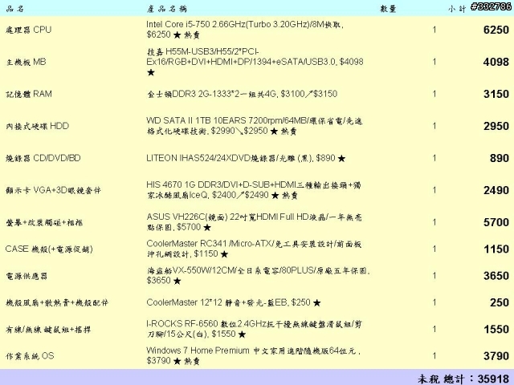Click the fan subtotal 250

click(x=500, y=302)
